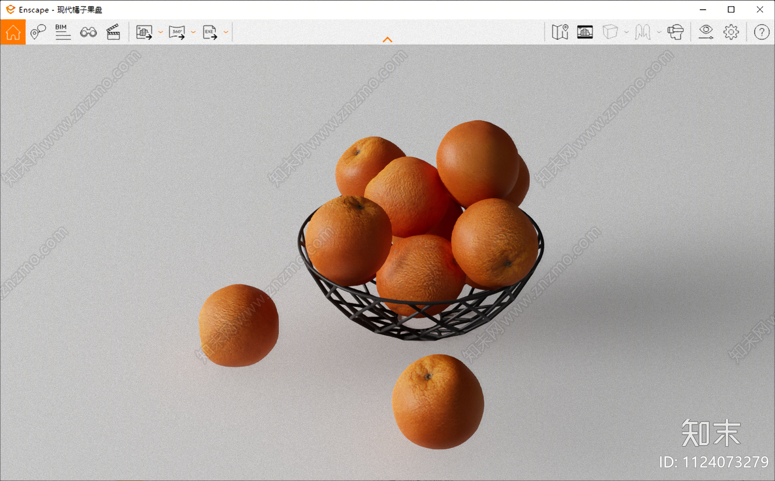Click the fly/walk wings mode icon
The width and height of the screenshot is (775, 481).
(643, 32)
